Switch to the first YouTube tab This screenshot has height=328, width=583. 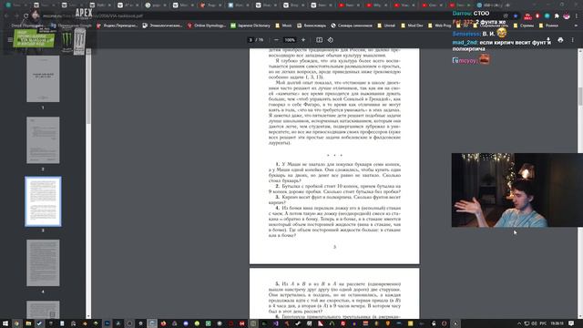click(350, 5)
